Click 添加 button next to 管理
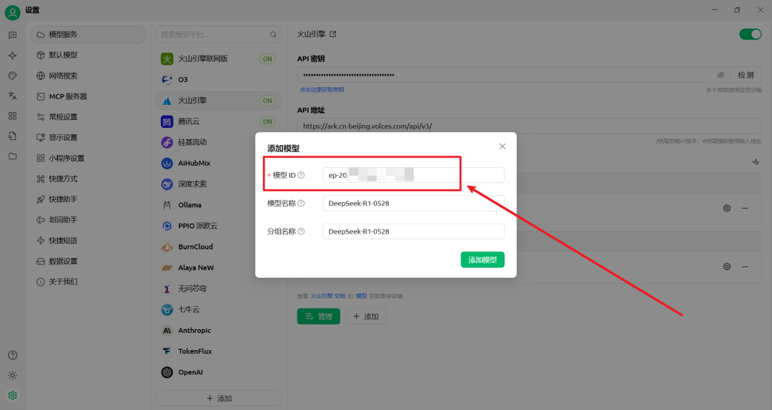This screenshot has width=772, height=410. [366, 316]
